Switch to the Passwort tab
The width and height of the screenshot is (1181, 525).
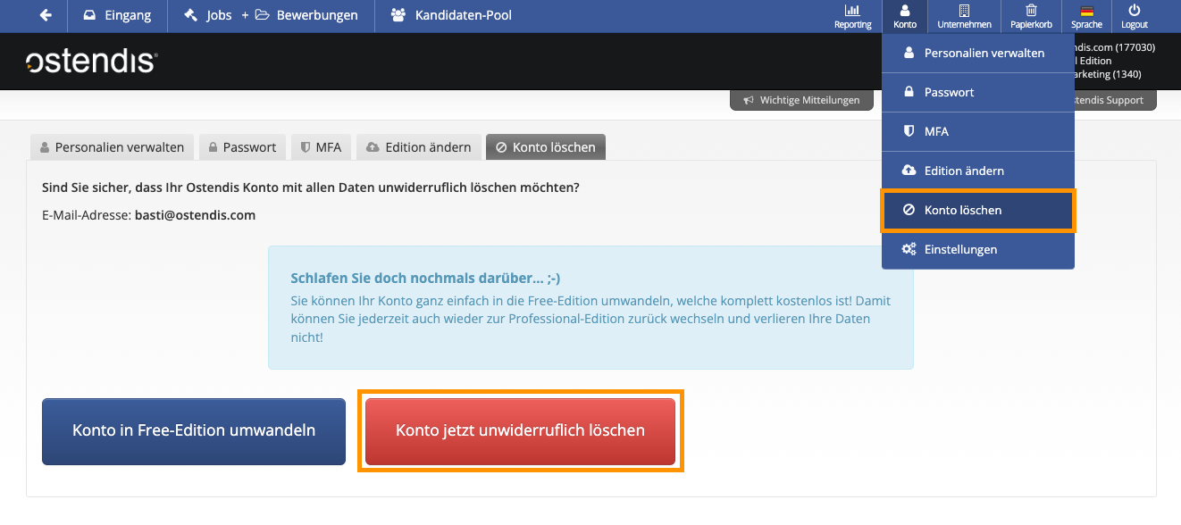[242, 147]
